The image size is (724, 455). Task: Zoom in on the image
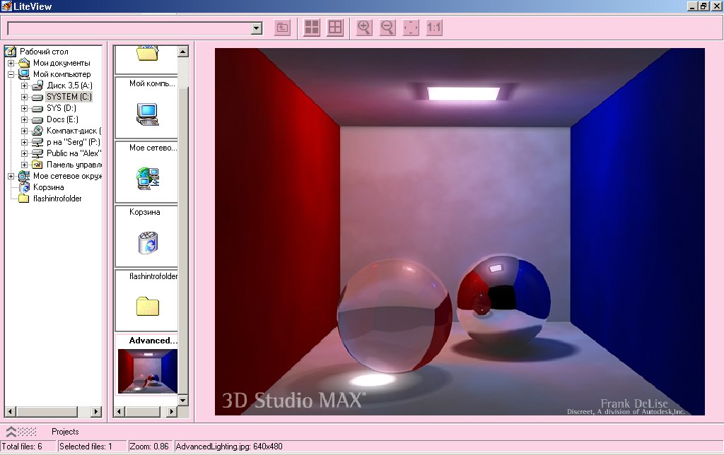click(x=364, y=28)
